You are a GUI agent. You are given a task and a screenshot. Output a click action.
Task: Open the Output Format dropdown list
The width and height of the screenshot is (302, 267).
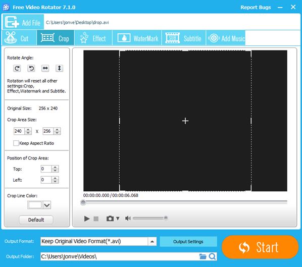point(152,242)
